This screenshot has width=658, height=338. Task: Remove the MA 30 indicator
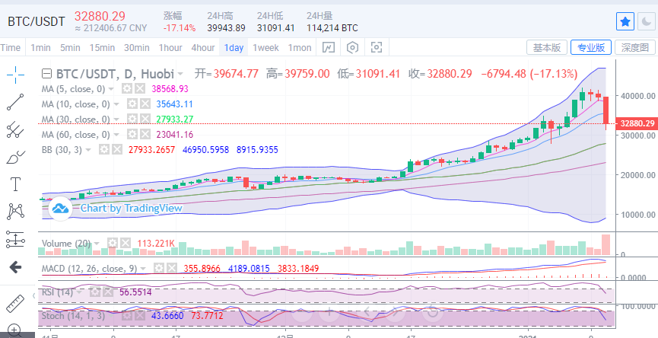pos(145,120)
